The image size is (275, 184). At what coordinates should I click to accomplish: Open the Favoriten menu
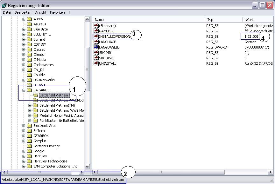pyautogui.click(x=57, y=12)
